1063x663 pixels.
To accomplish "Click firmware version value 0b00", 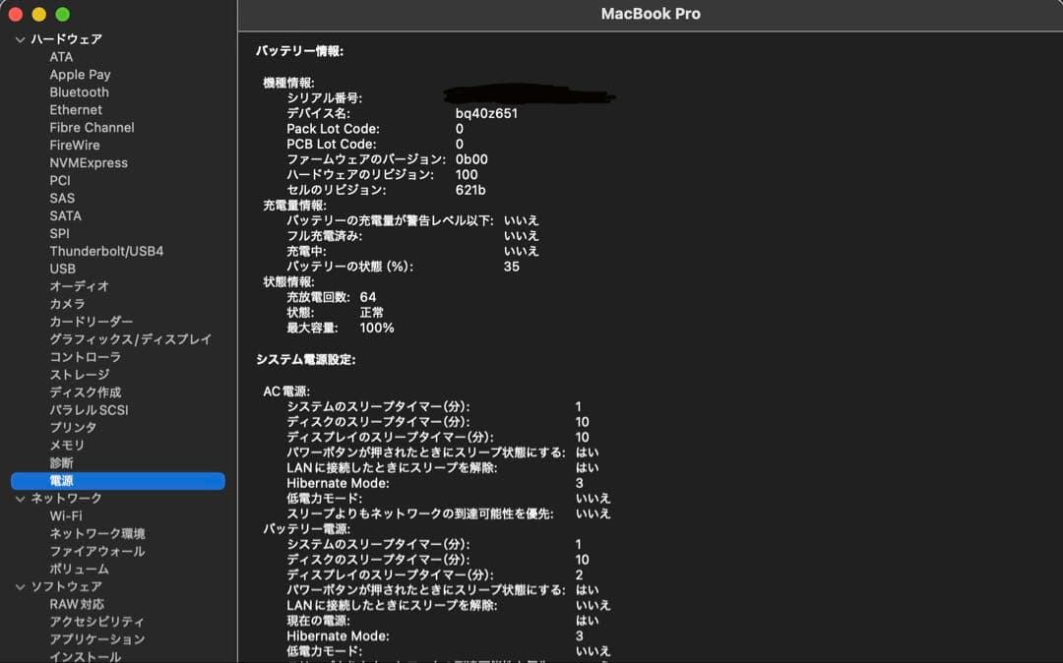I will [471, 159].
